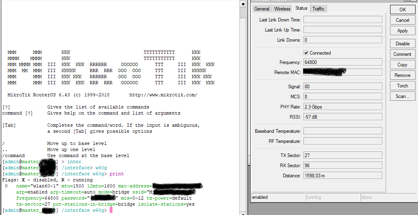
Task: Click 'tx-power=default' in terminal output
Action: pos(169,198)
